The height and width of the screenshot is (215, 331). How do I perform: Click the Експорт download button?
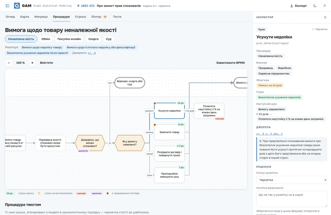298,6
